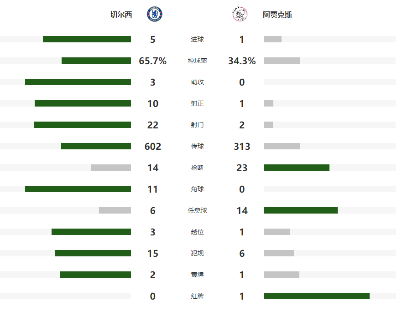
Task: Click Chelsea's green 犯规 fouls bar
Action: (93, 253)
